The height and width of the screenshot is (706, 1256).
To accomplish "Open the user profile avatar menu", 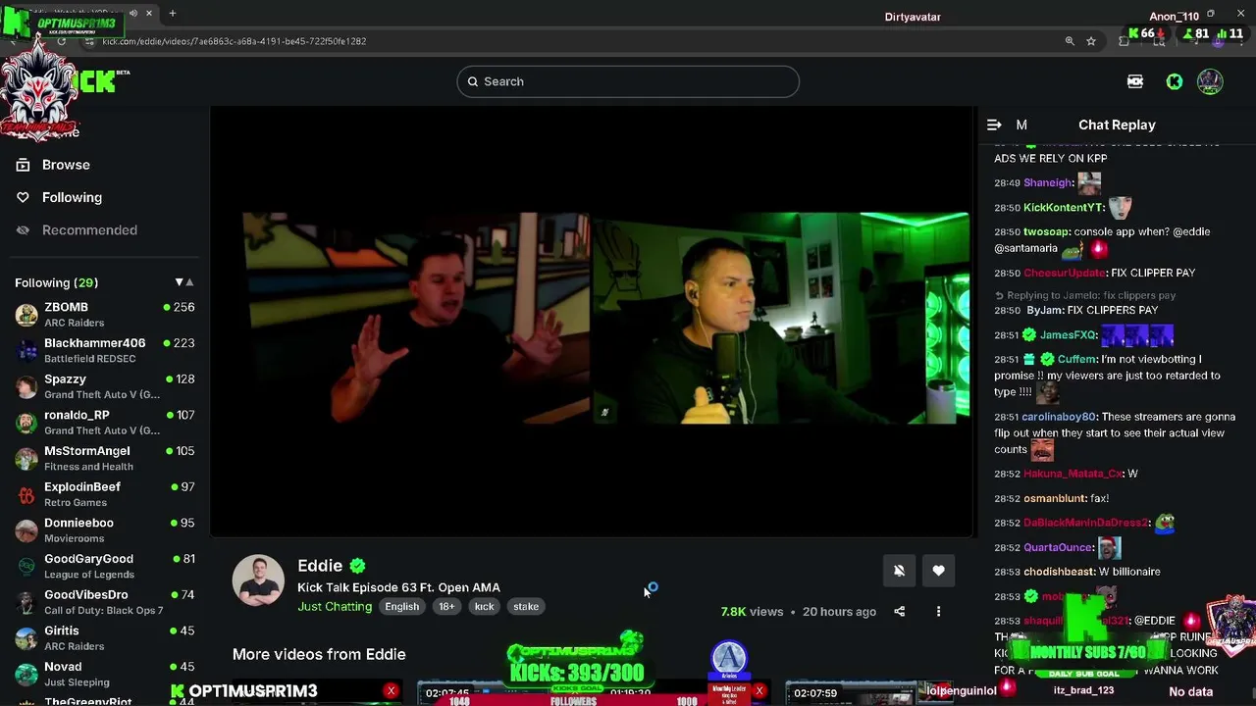I will point(1210,81).
